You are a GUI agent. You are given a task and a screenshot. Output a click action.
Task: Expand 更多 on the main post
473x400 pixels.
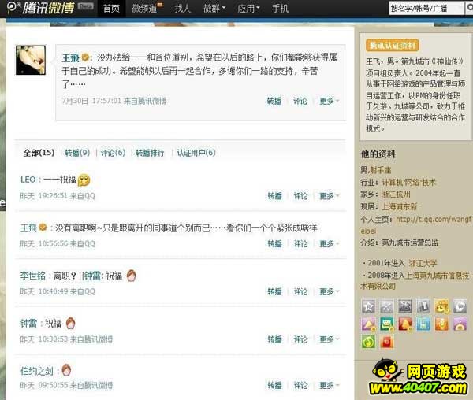329,101
